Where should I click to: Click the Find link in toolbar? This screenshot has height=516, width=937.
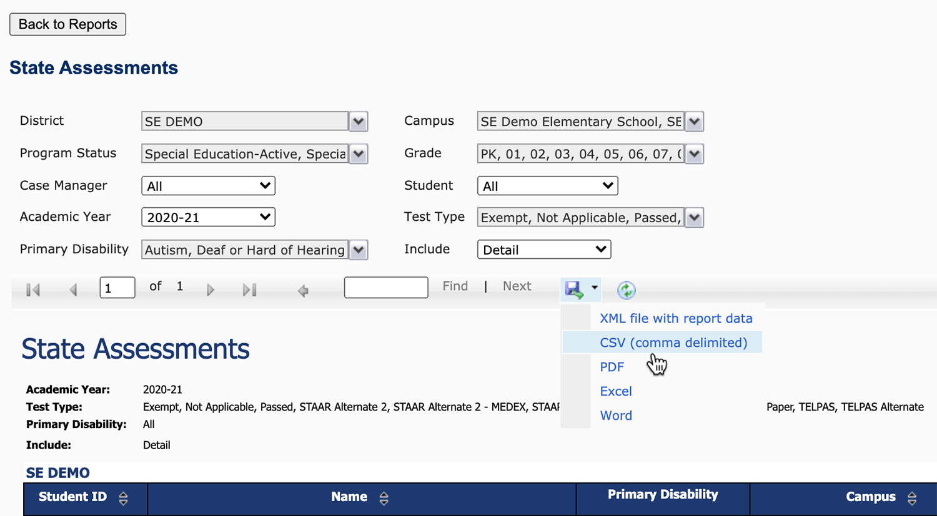455,286
